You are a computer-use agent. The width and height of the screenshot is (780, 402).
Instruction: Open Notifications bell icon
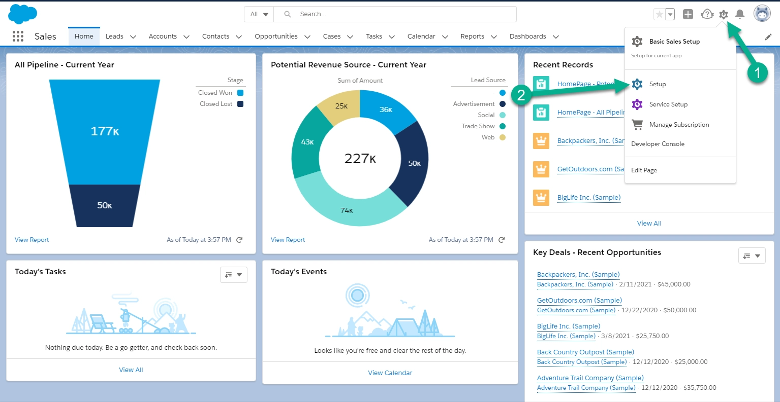click(x=740, y=14)
